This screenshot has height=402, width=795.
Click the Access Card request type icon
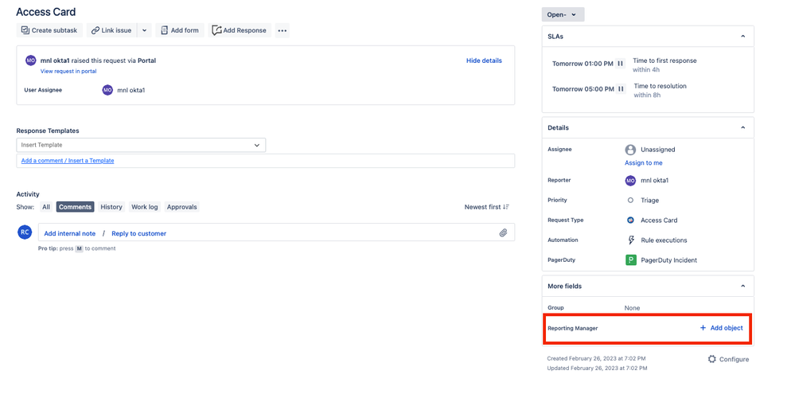tap(630, 220)
